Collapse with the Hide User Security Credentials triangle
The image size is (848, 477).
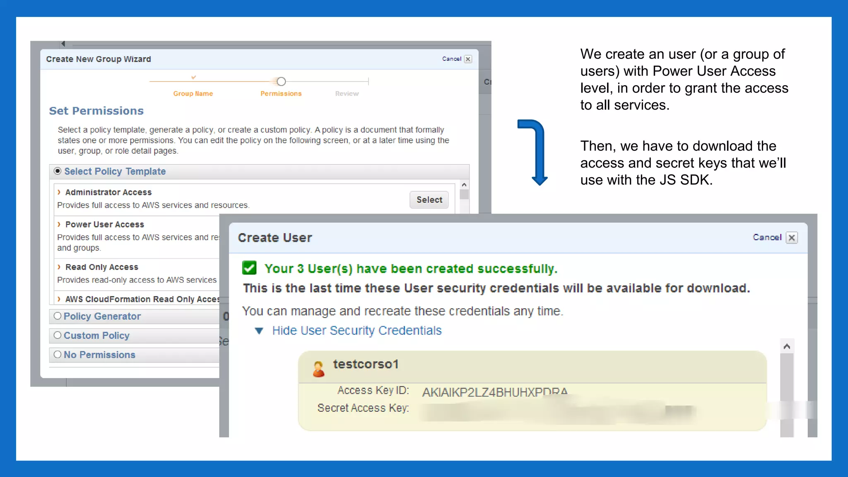coord(259,331)
